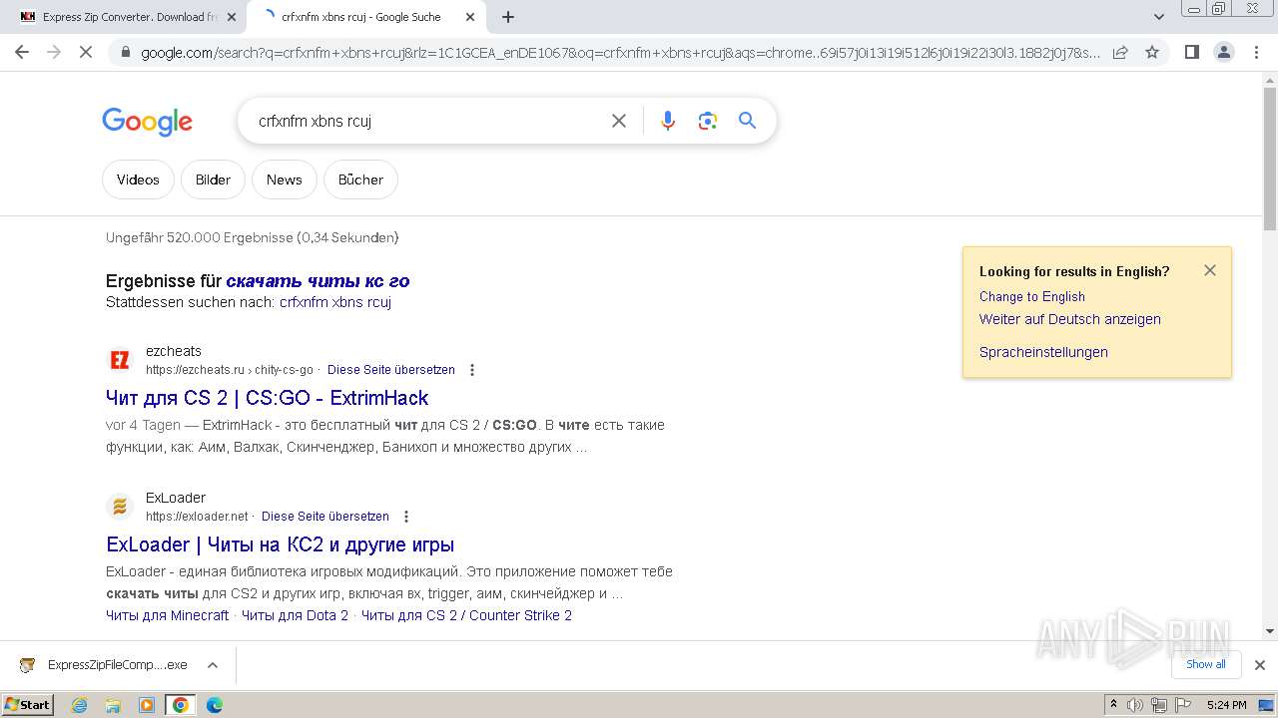Open media player from taskbar

(x=147, y=705)
